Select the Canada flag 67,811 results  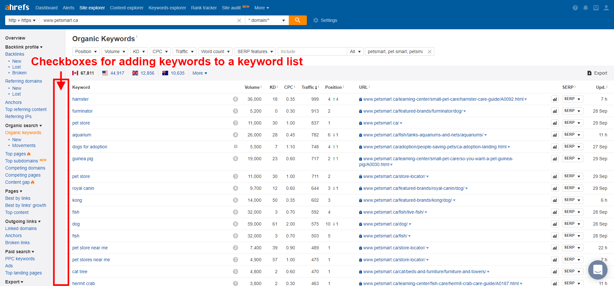tap(83, 73)
